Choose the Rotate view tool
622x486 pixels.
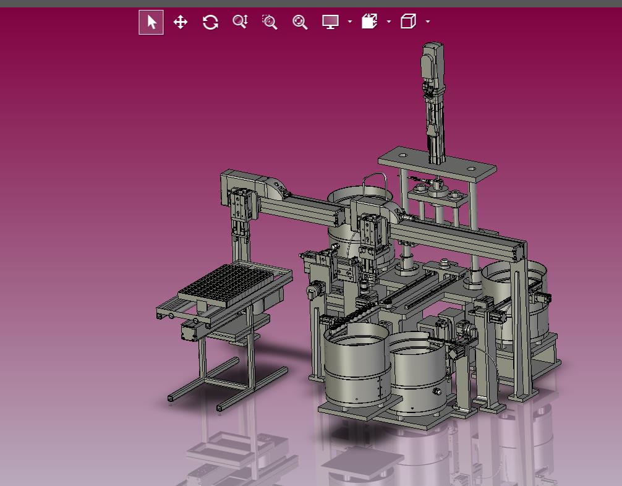210,23
